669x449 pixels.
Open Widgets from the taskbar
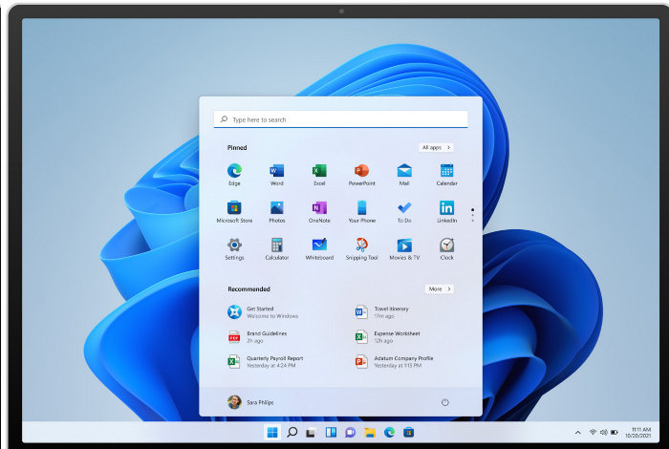331,433
